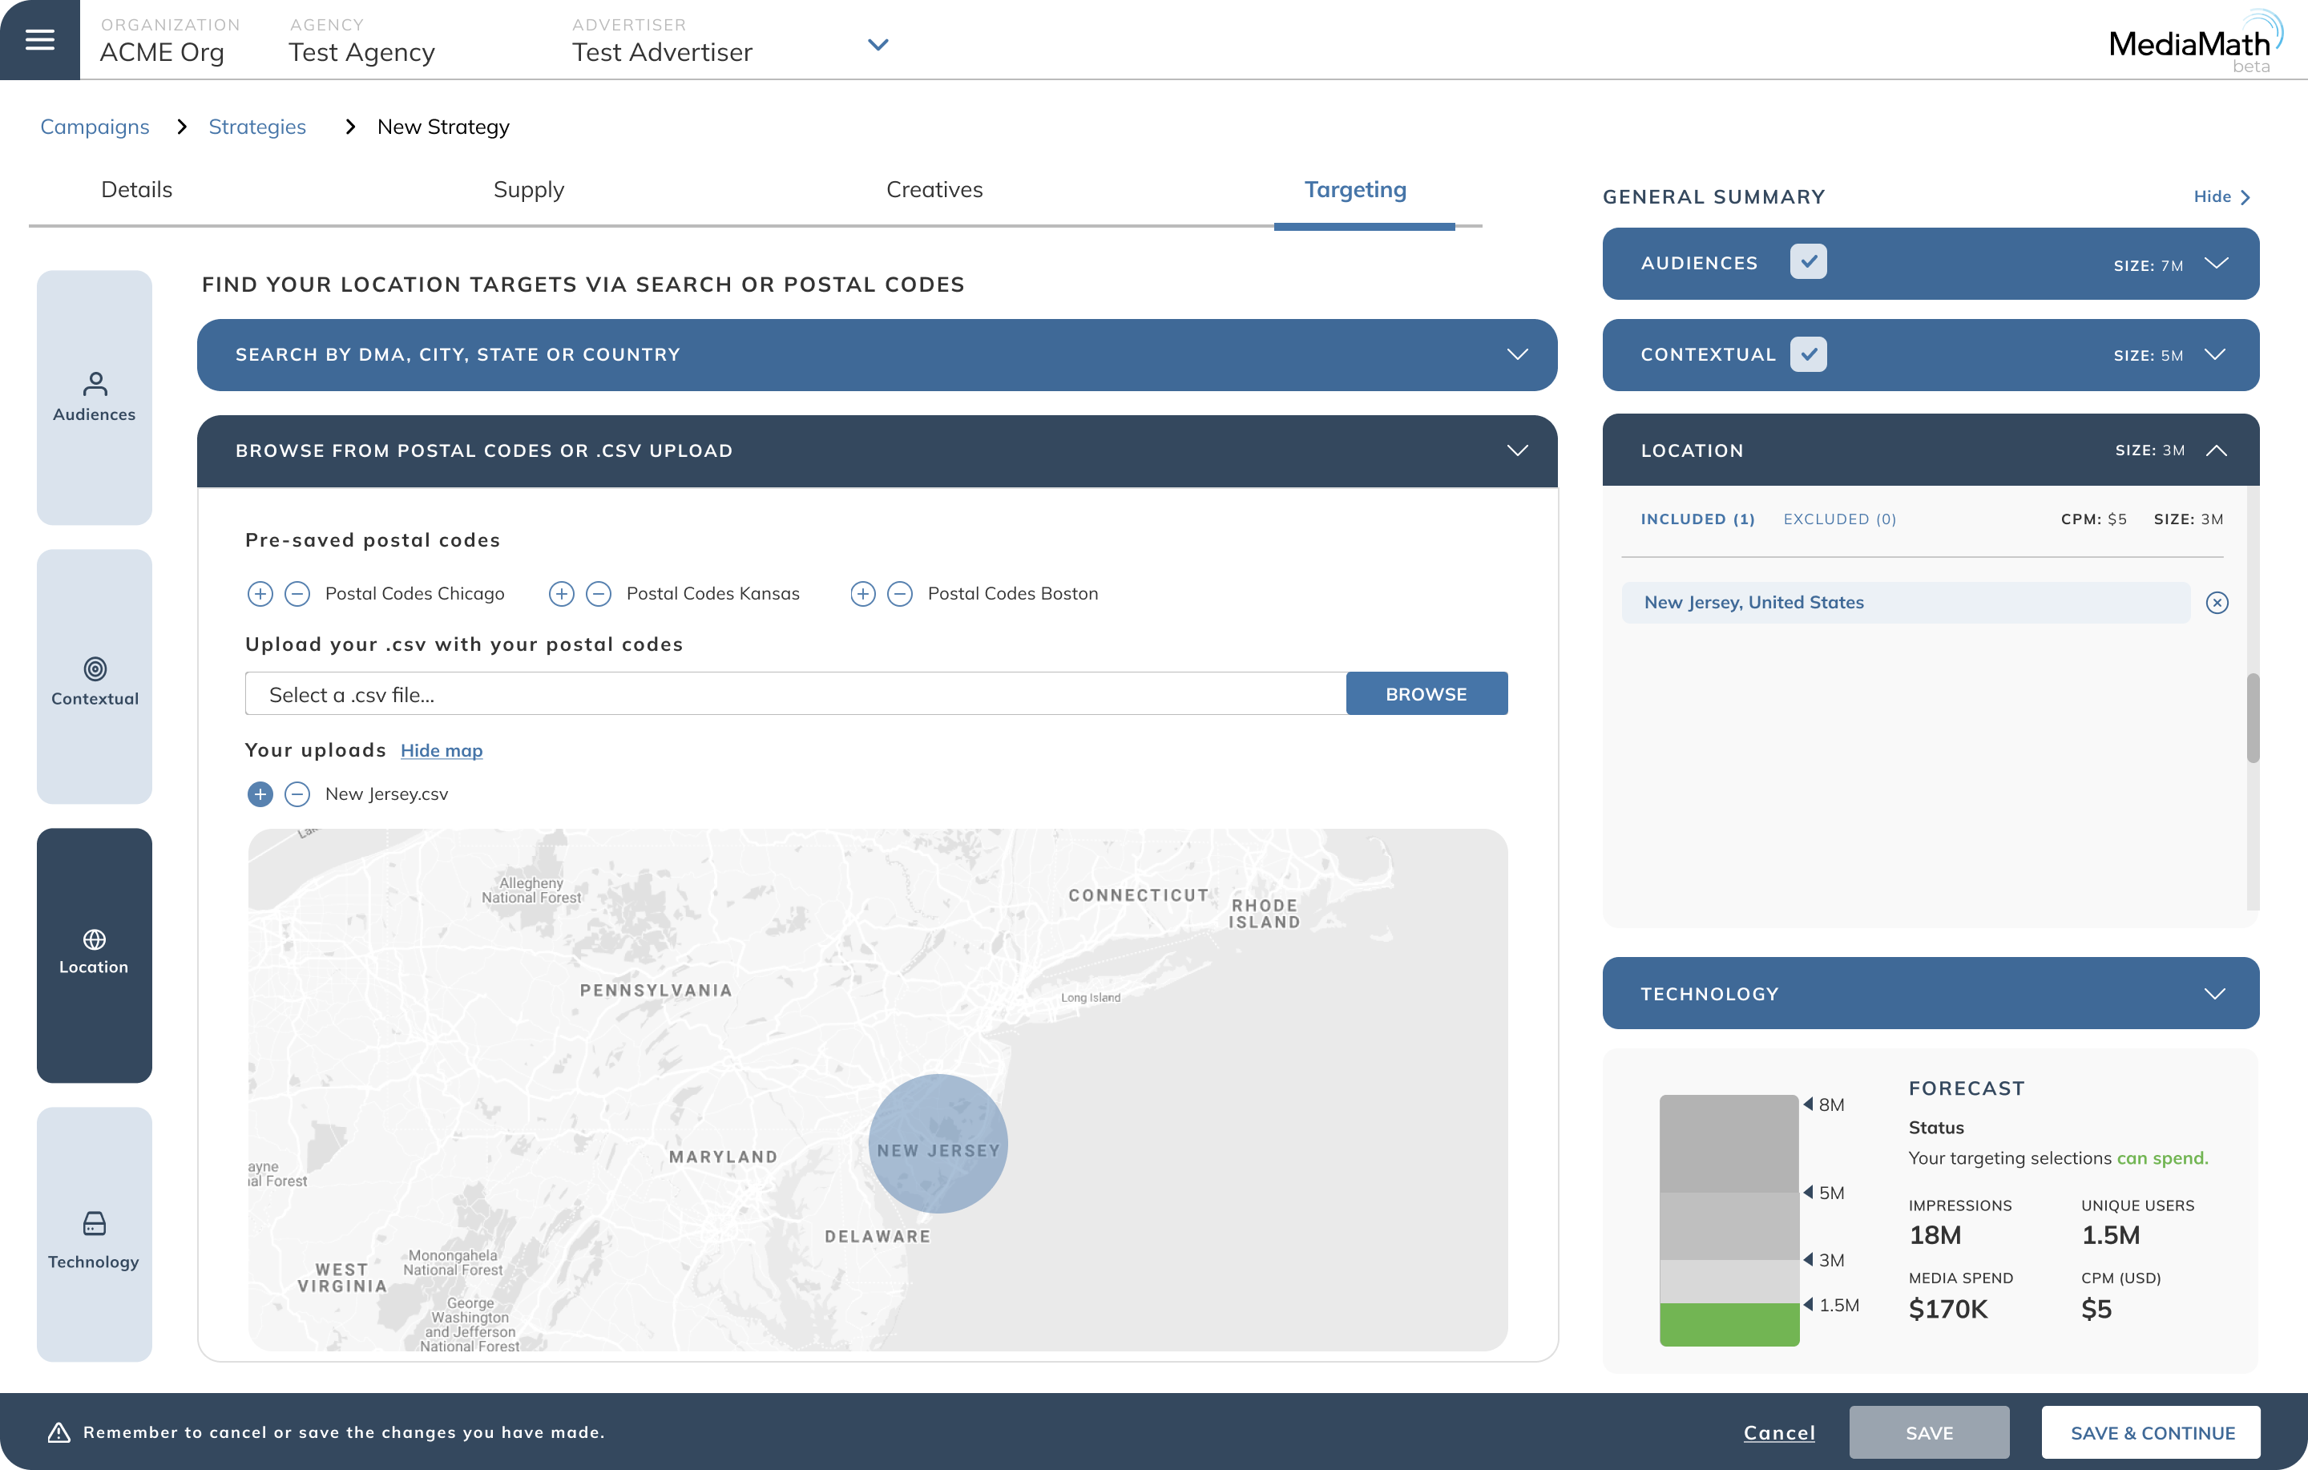Viewport: 2308px width, 1470px height.
Task: Exclude Postal Codes Kansas with minus icon
Action: coord(598,594)
